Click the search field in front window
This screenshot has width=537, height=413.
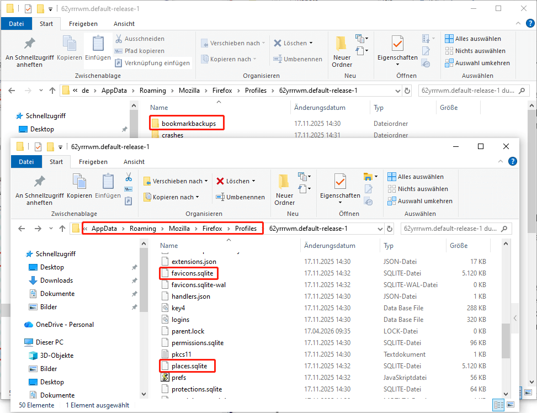click(455, 229)
